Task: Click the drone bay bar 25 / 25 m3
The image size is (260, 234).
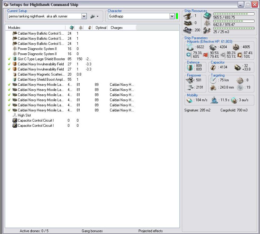Action: 234,28
